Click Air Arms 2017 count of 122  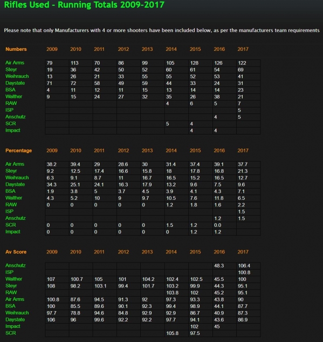tap(242, 63)
